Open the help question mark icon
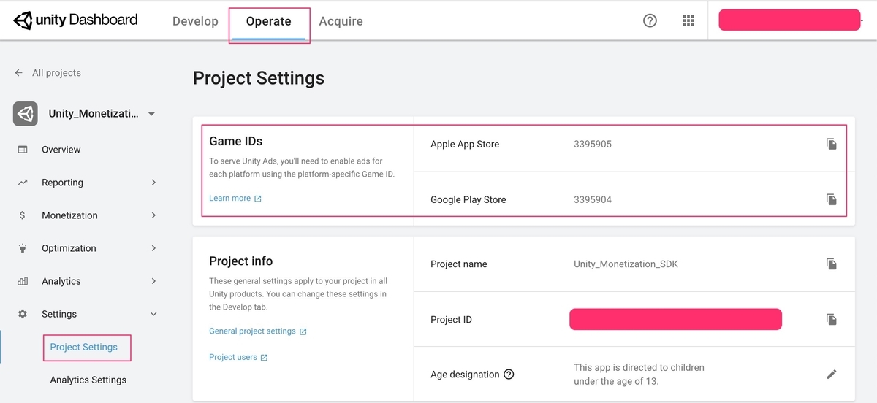Viewport: 877px width, 403px height. [x=650, y=20]
